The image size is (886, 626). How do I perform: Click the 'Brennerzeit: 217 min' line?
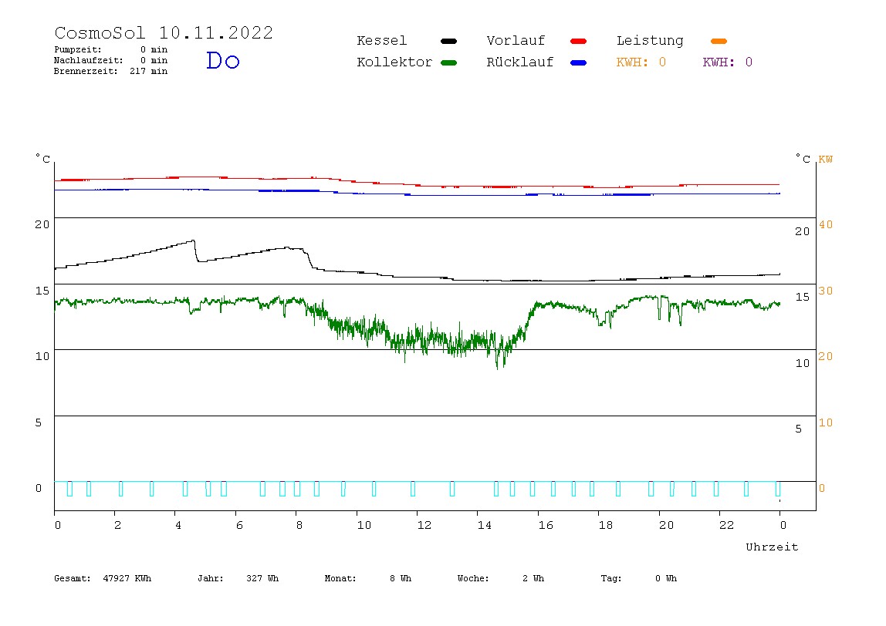pos(111,71)
